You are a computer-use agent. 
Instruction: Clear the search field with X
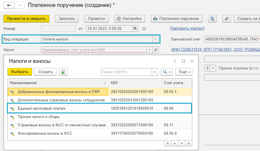(x=155, y=72)
